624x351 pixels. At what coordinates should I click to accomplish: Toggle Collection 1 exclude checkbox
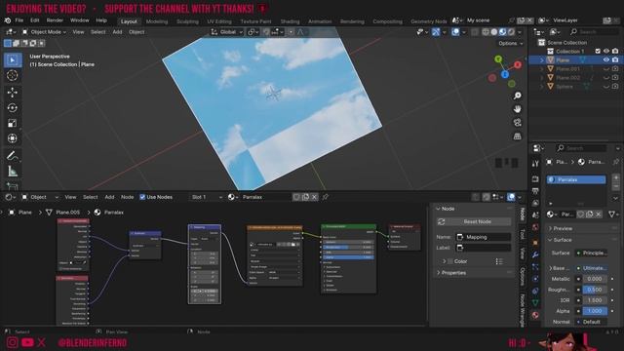[x=598, y=51]
